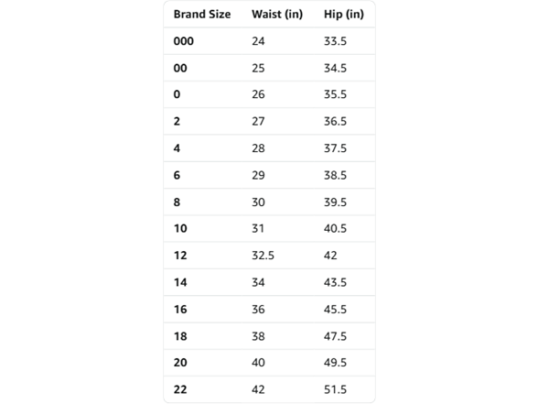Click the hip value 42
The image size is (538, 404).
[330, 256]
